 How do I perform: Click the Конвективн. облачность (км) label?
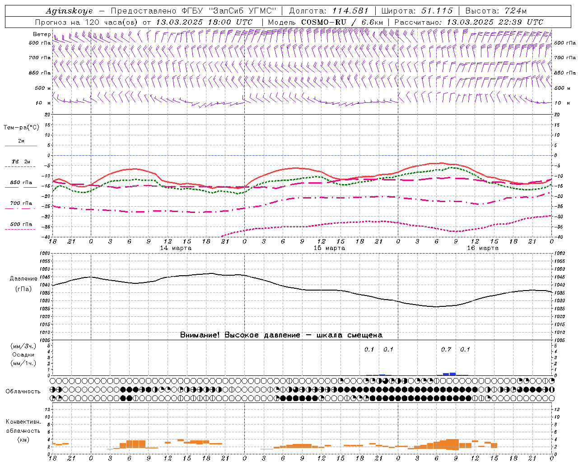point(23,430)
